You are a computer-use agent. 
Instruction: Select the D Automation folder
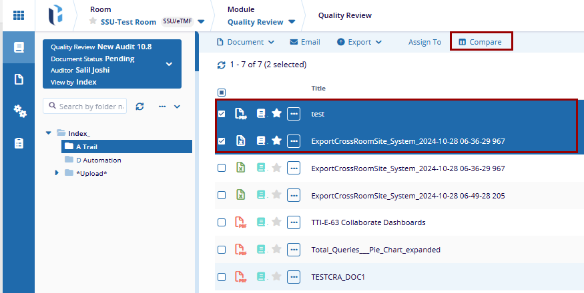tap(98, 160)
